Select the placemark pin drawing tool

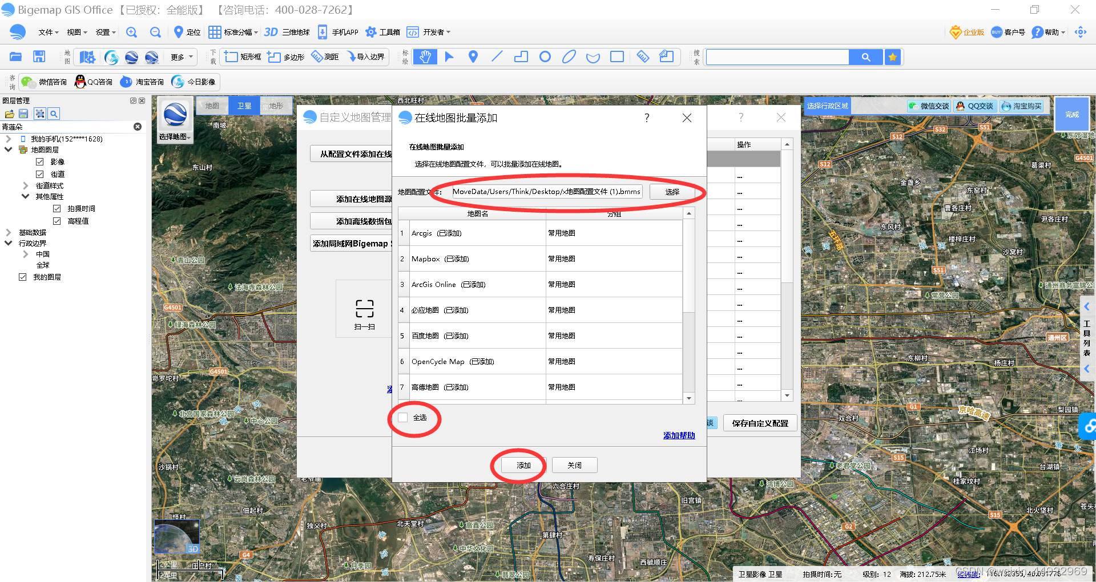(473, 57)
